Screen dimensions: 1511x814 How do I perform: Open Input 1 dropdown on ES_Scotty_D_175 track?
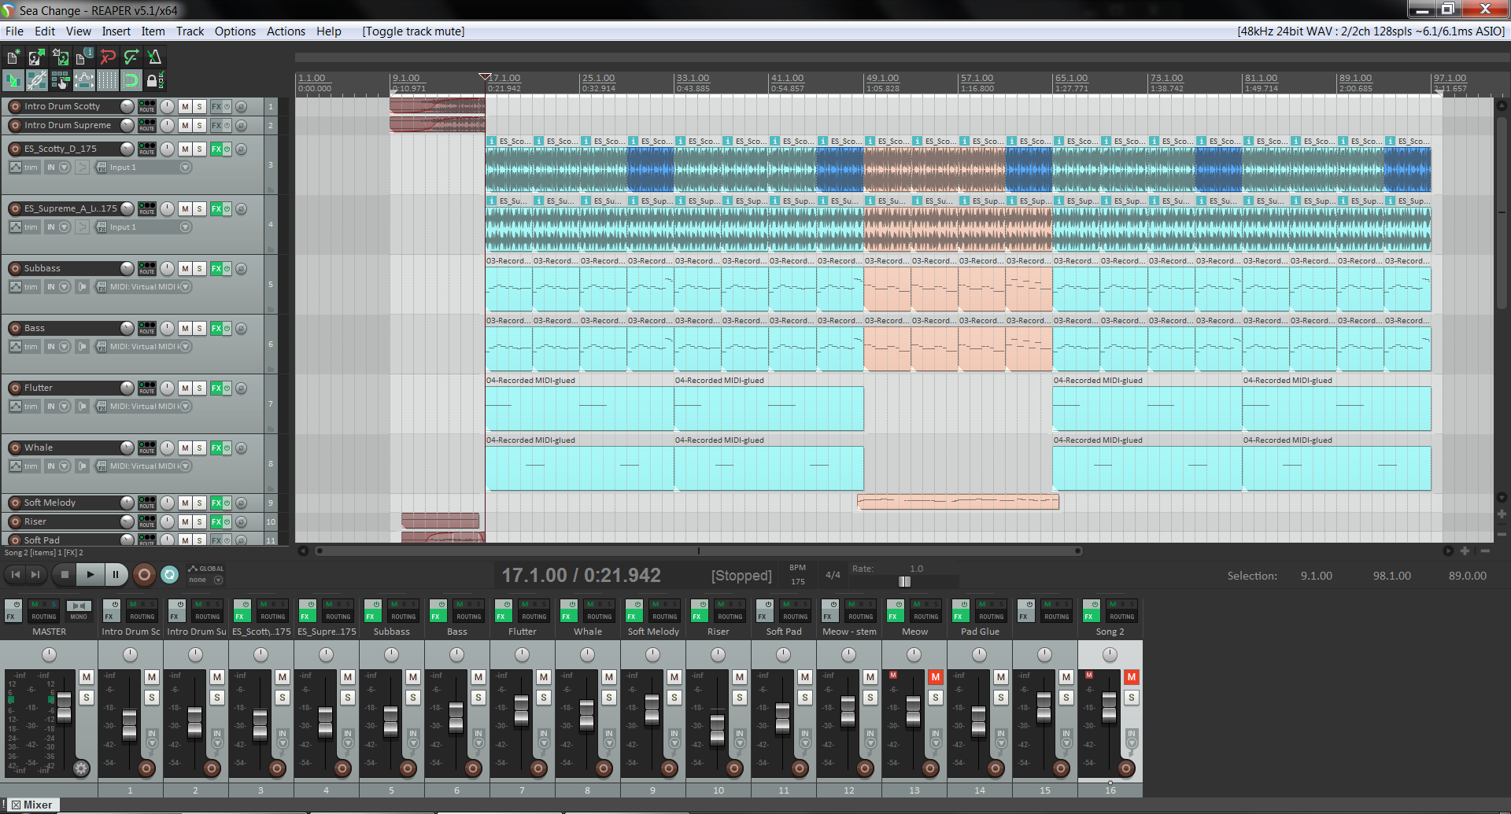[x=185, y=168]
